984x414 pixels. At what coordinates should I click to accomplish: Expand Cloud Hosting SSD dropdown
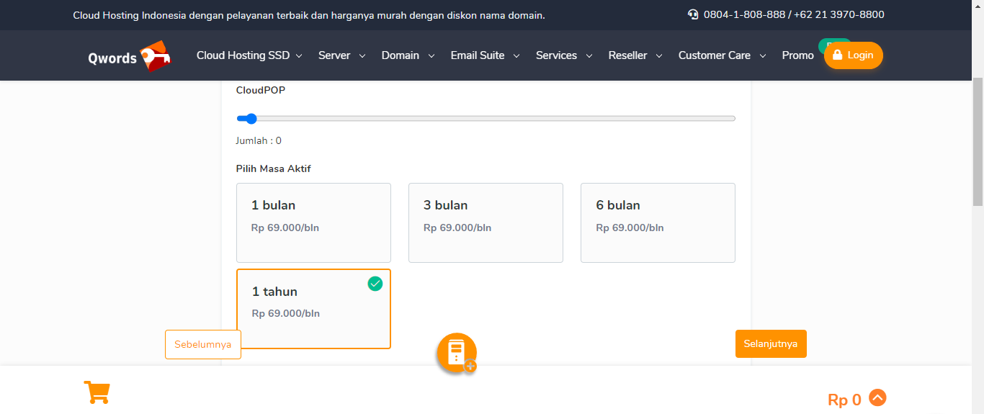[249, 55]
